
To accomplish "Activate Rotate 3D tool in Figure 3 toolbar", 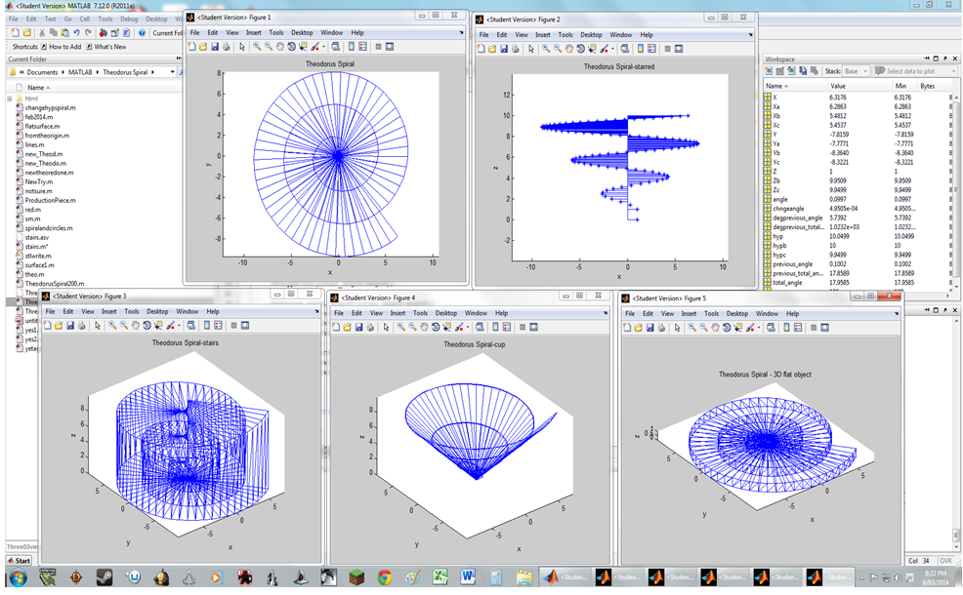I will [147, 326].
